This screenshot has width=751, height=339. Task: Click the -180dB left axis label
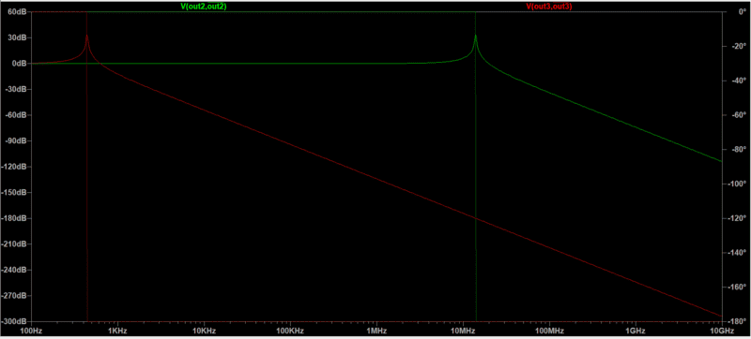pos(14,218)
